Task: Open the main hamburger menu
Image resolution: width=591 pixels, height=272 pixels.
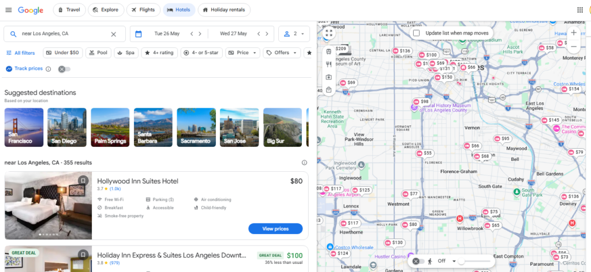Action: (8, 10)
